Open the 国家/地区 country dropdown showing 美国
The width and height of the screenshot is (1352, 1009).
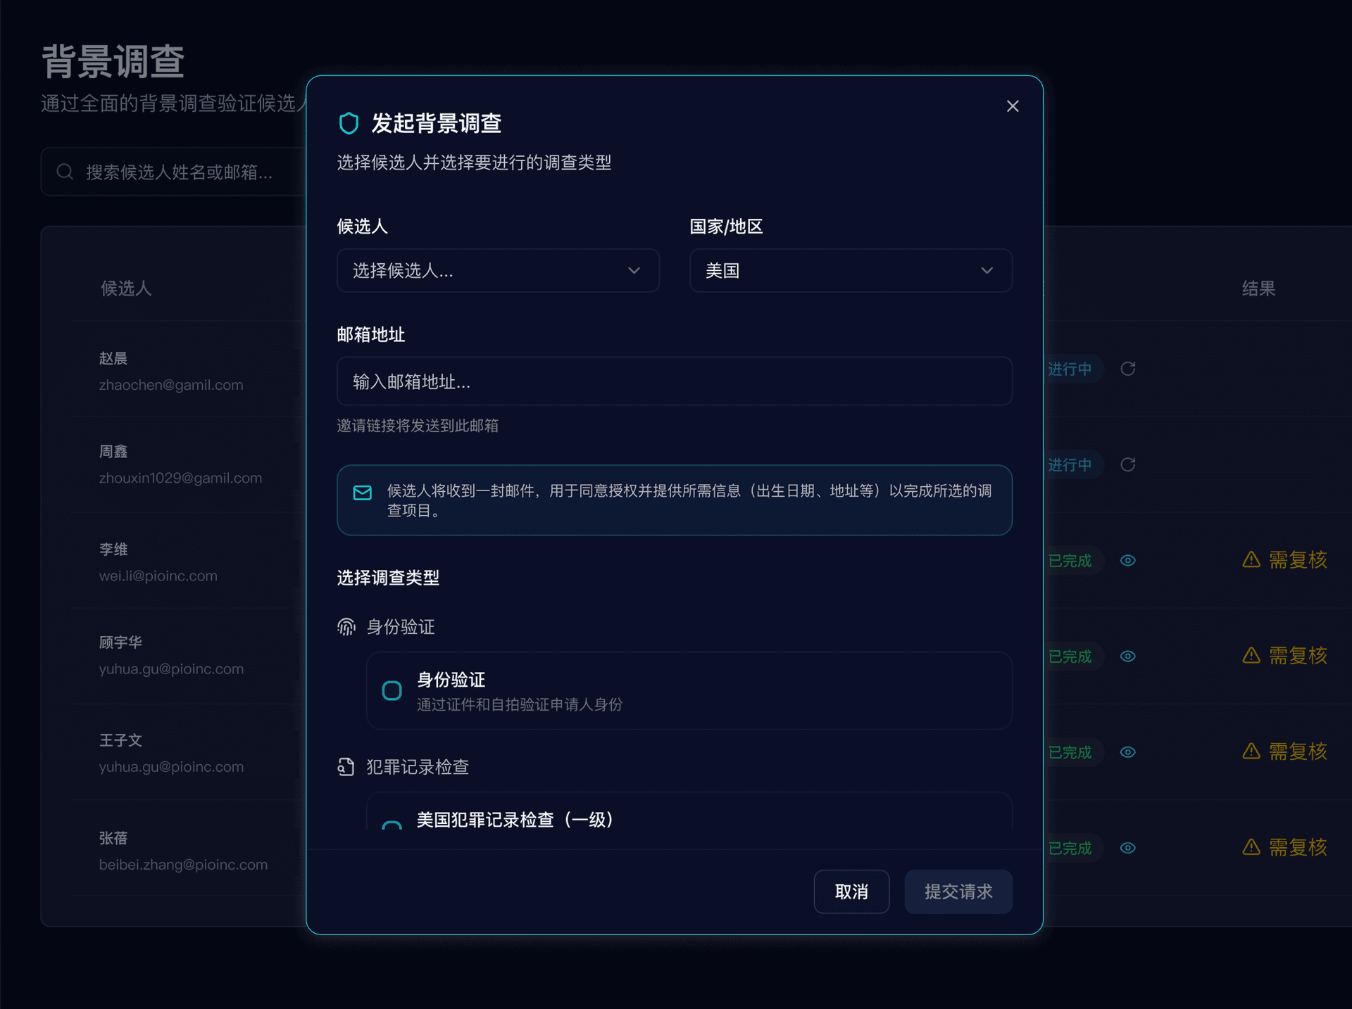pos(850,270)
